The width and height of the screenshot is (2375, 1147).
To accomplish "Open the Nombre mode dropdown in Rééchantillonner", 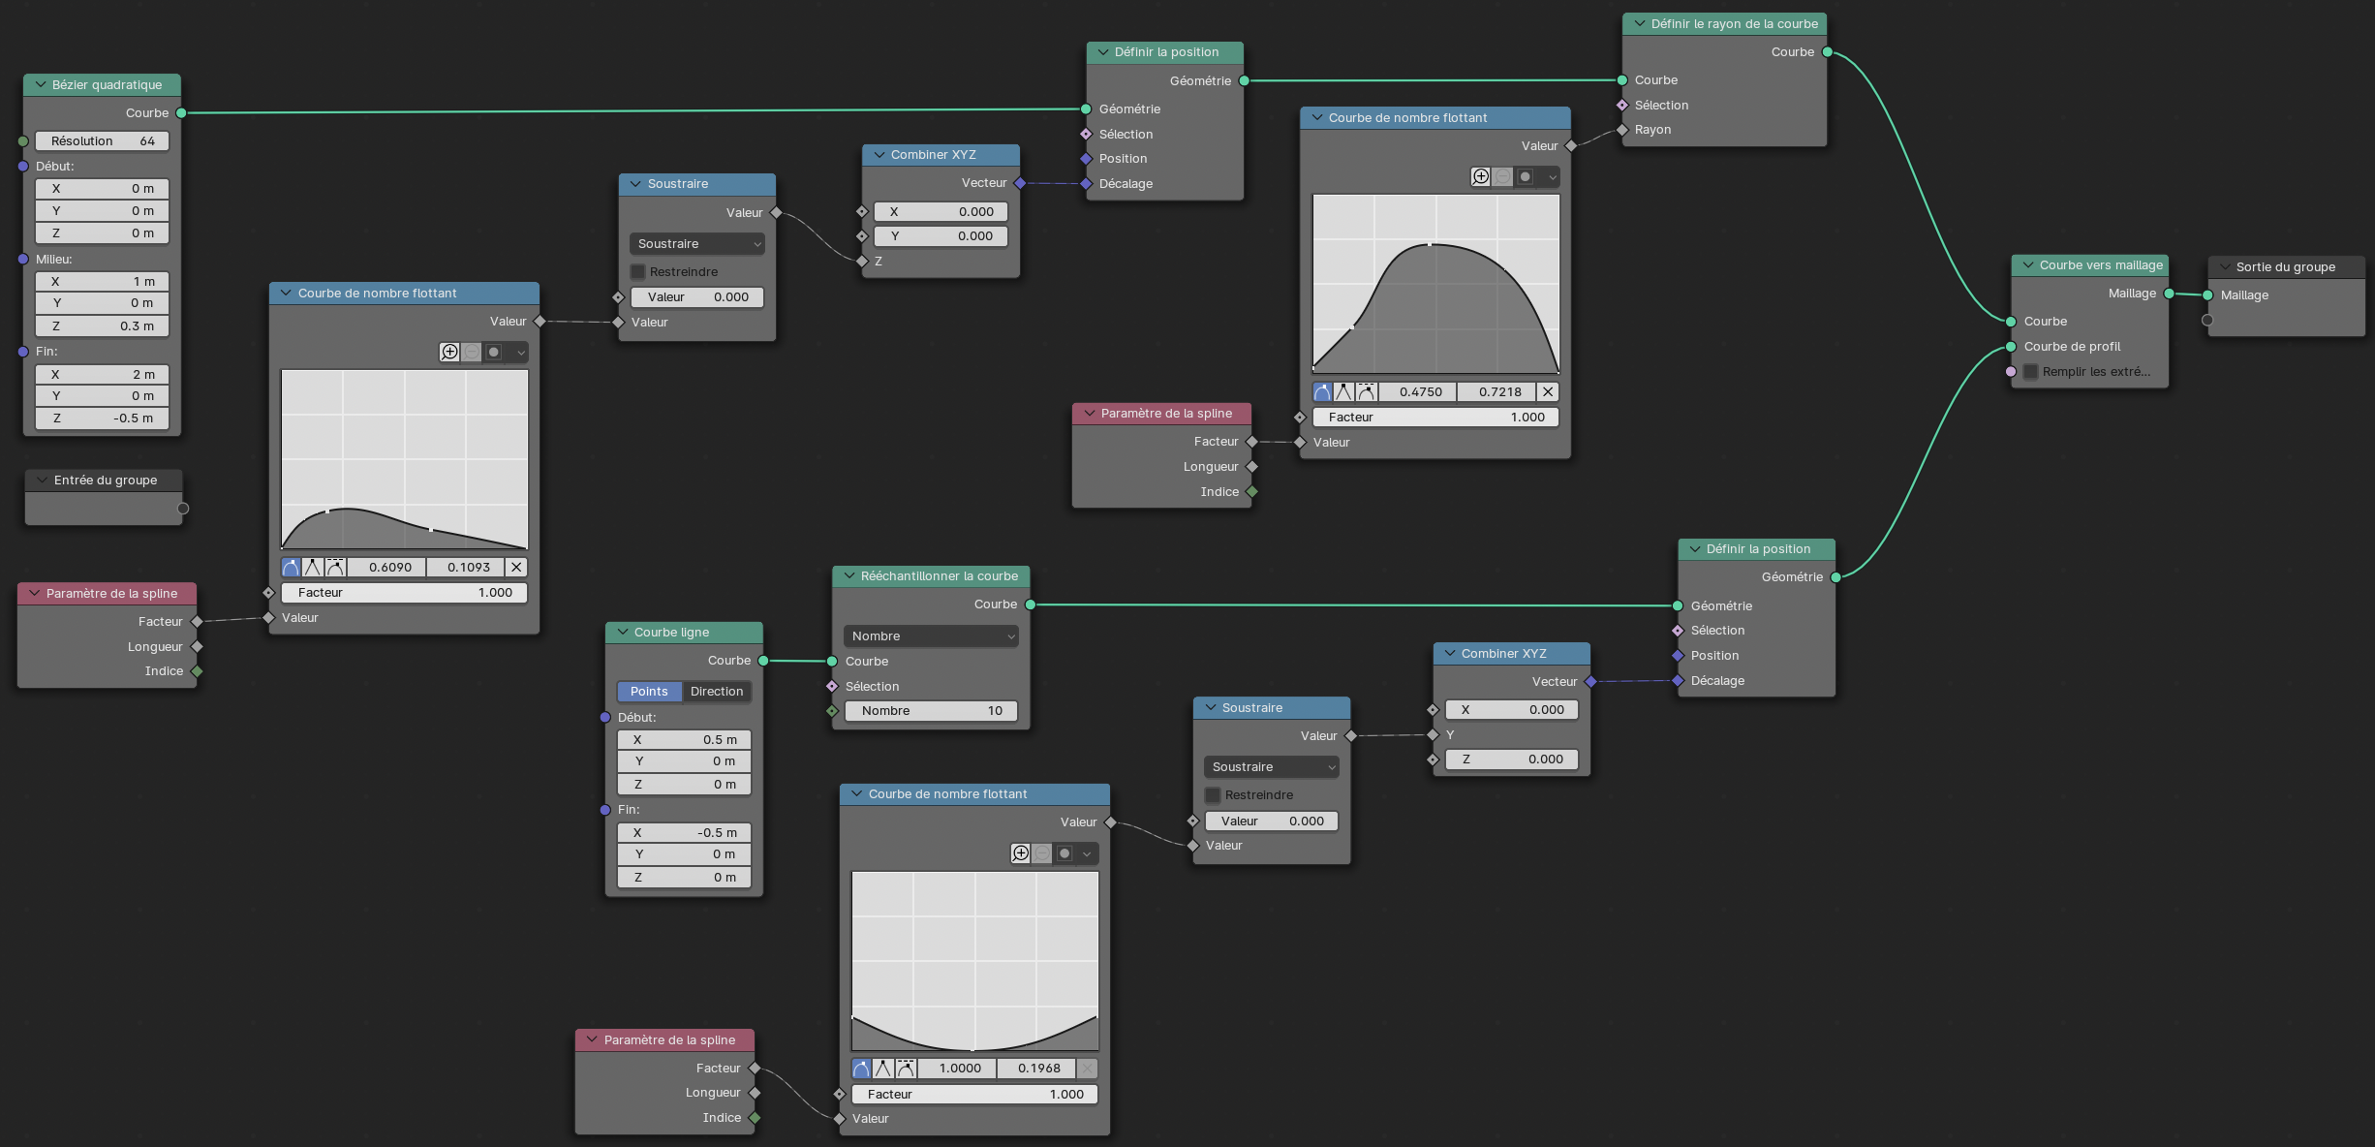I will pyautogui.click(x=931, y=636).
